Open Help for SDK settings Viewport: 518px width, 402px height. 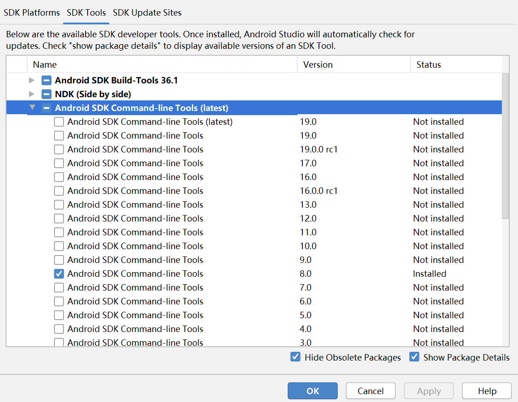click(487, 391)
